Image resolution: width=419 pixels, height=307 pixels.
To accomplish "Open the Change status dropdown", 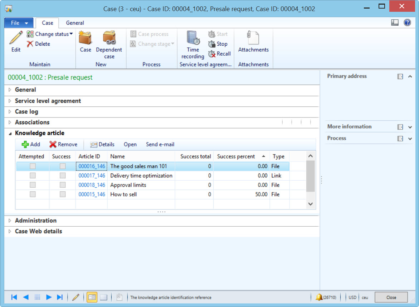I will point(50,34).
